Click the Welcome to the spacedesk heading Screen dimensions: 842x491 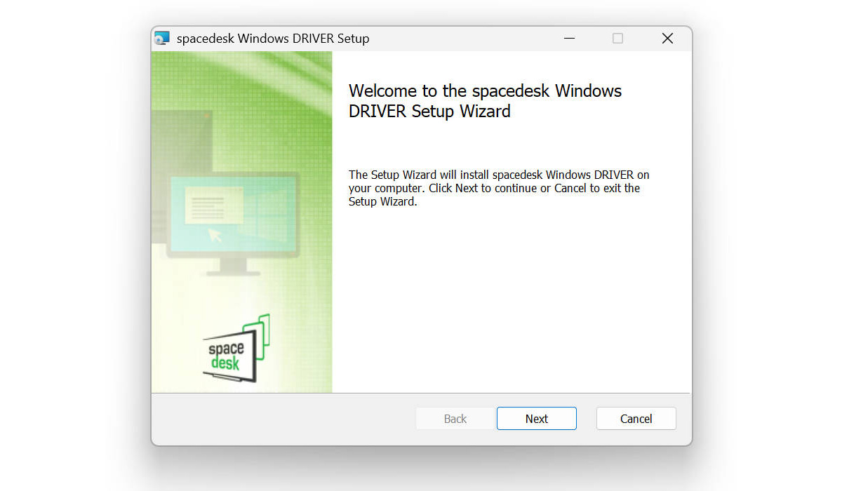(485, 100)
